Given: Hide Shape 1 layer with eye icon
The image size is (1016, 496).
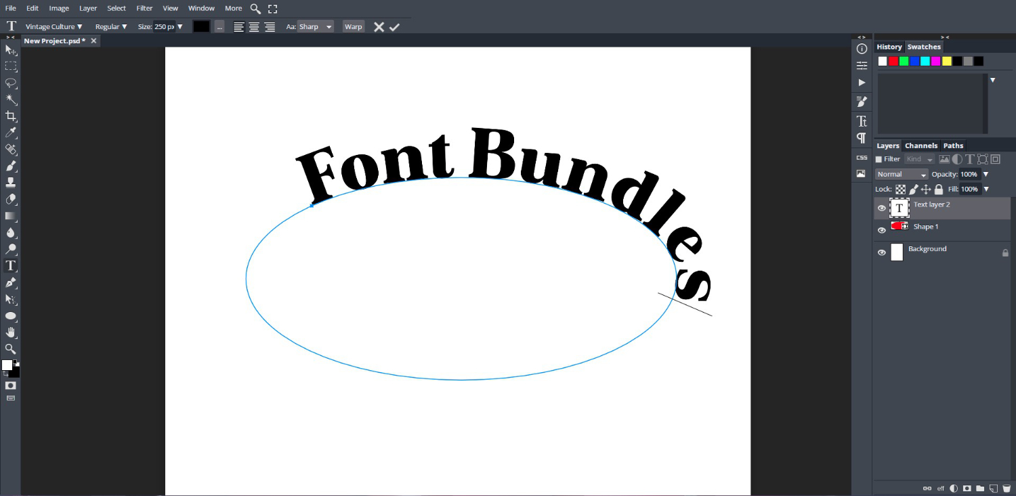Looking at the screenshot, I should click(x=881, y=230).
